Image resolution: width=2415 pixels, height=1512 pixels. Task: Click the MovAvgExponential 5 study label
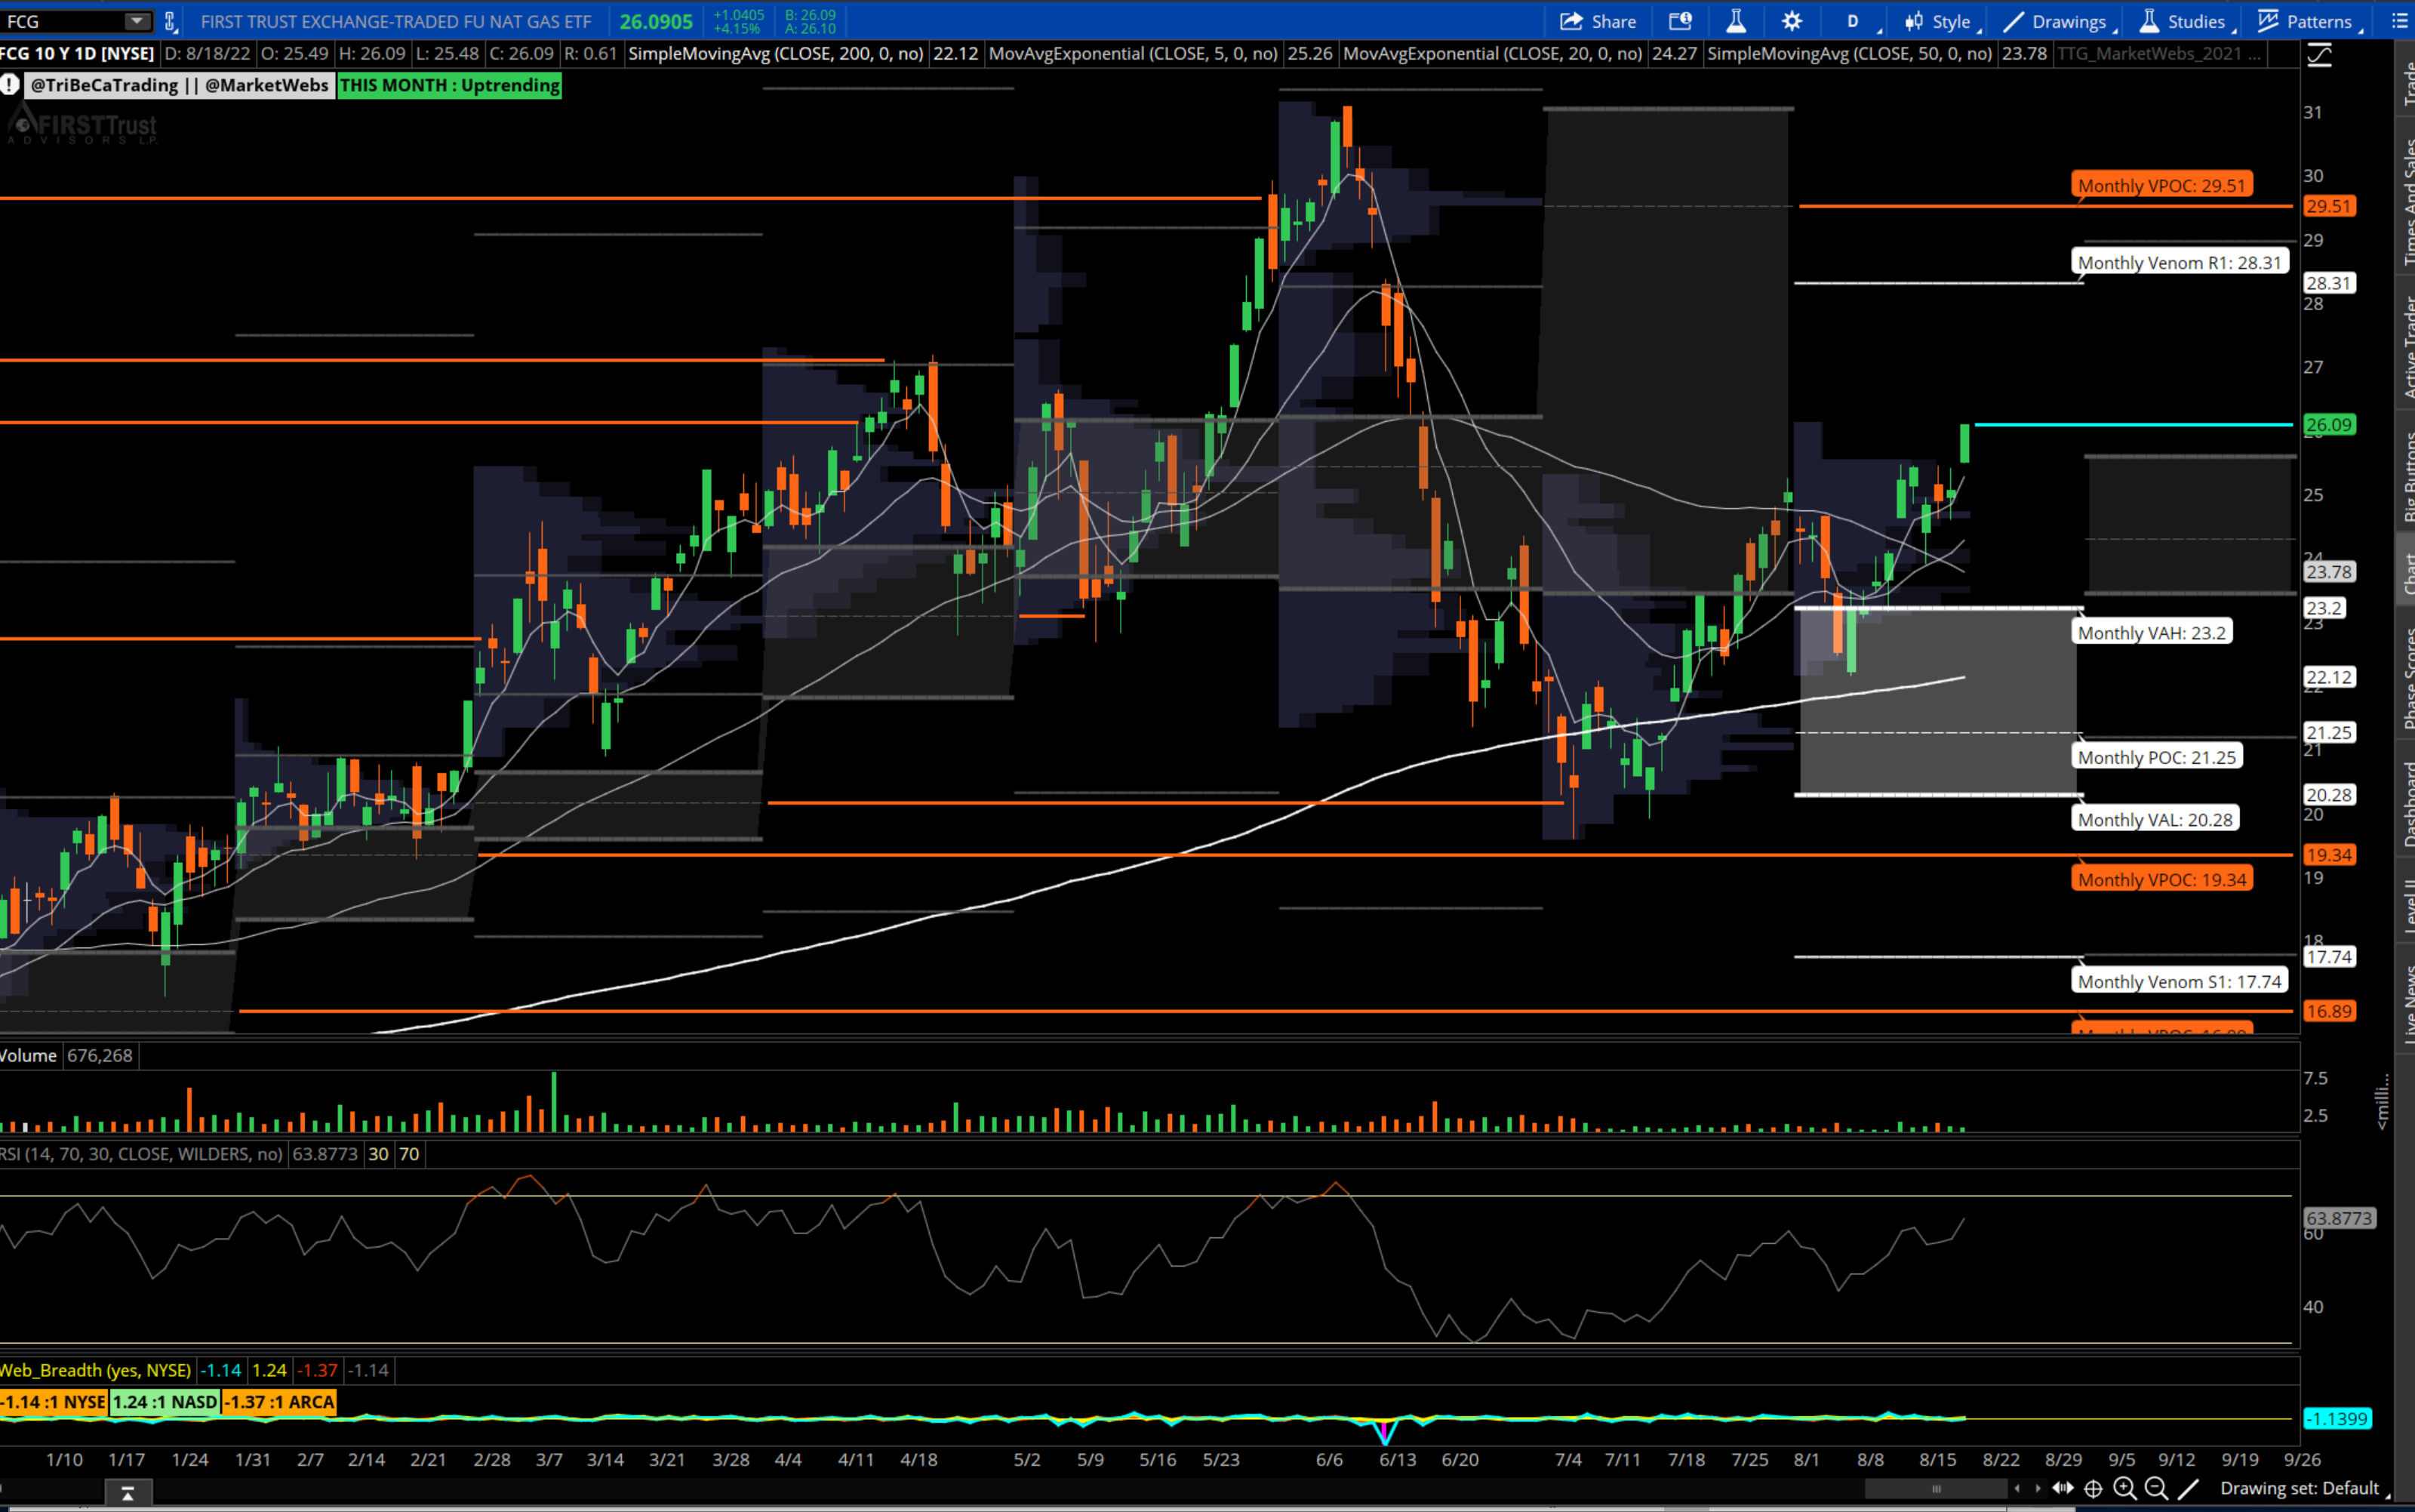point(1133,54)
